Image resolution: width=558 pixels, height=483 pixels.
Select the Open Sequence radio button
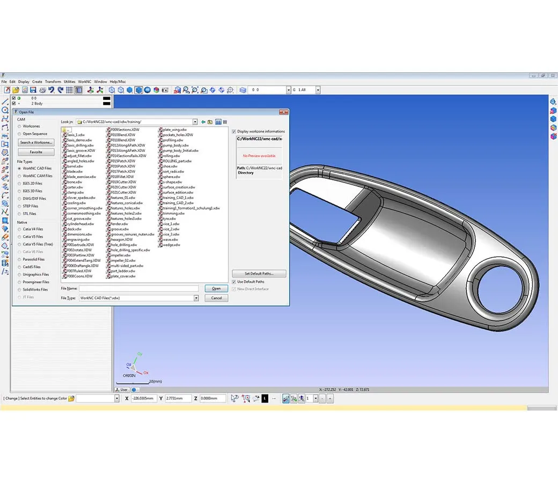tap(19, 134)
